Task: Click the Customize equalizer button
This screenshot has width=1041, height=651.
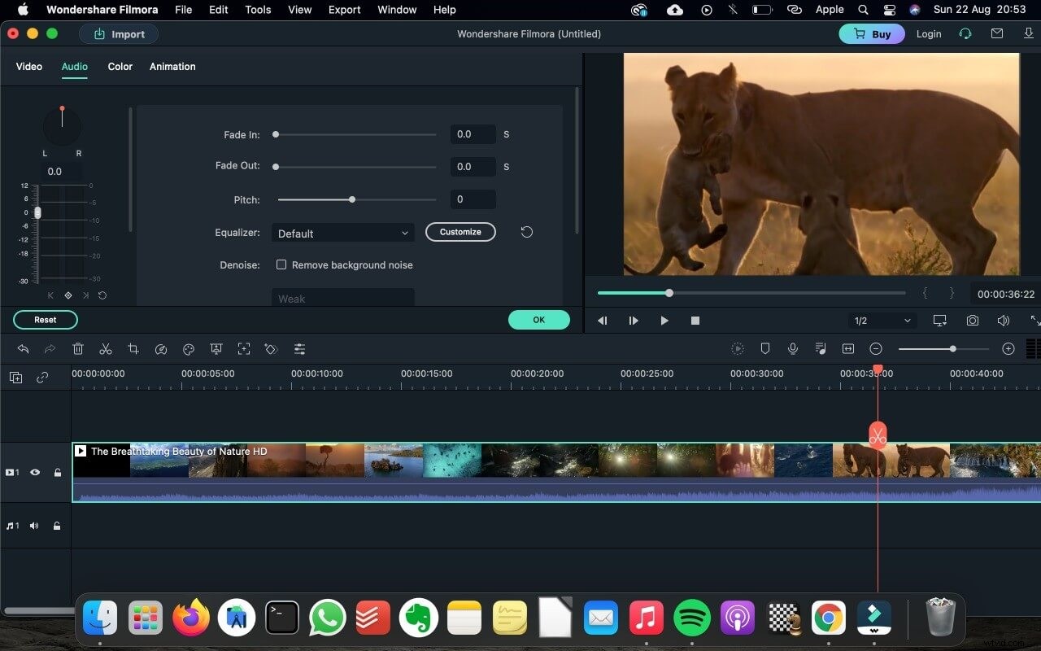Action: point(460,232)
